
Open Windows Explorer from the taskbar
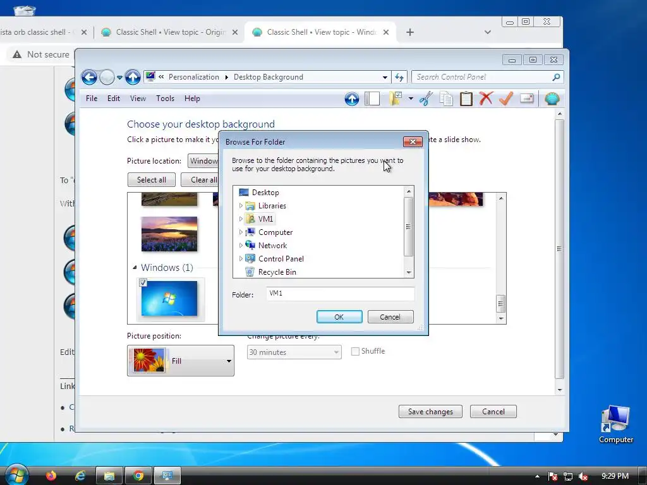[x=109, y=476]
